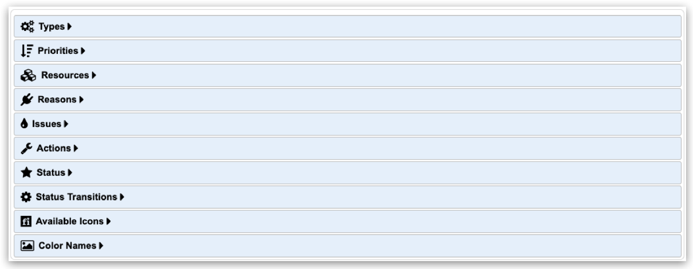Click the droplet icon beside Issues
The image size is (693, 269).
(x=26, y=124)
